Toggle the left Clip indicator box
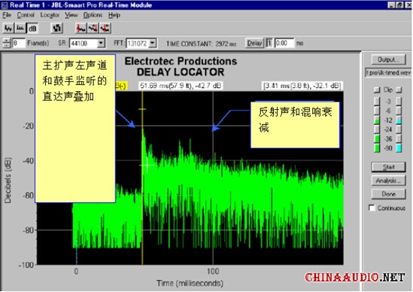 pos(377,90)
